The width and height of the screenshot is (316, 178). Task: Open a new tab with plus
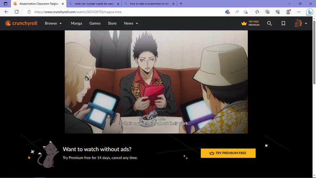click(181, 4)
